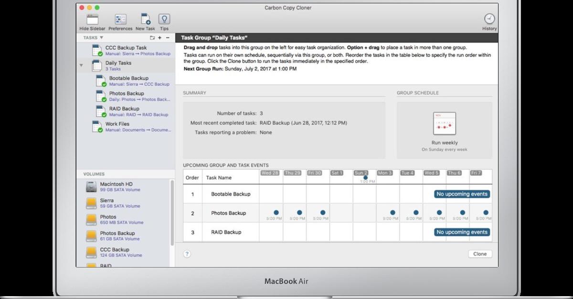Click Photos Backup event dot on Thu 6
573x299 pixels.
click(463, 213)
